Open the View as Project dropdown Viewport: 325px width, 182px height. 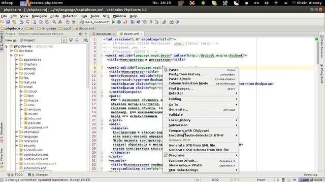point(64,40)
